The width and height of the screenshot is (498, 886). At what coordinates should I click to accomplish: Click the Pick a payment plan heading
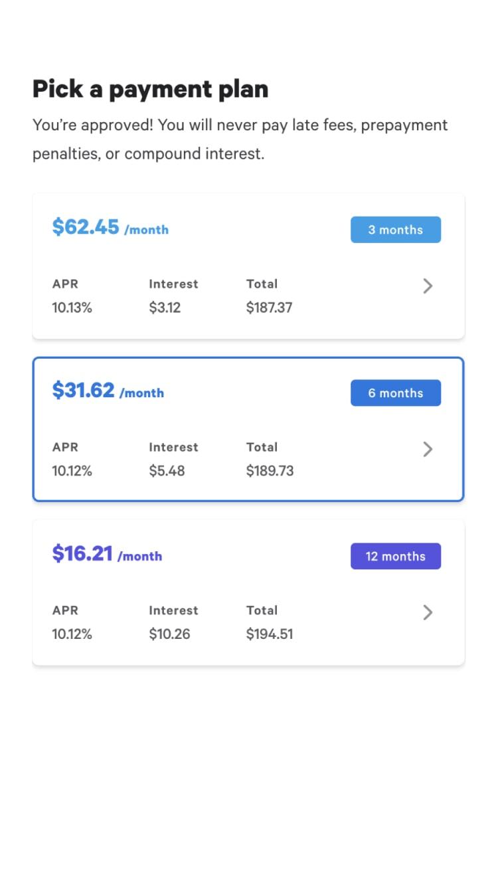(151, 88)
